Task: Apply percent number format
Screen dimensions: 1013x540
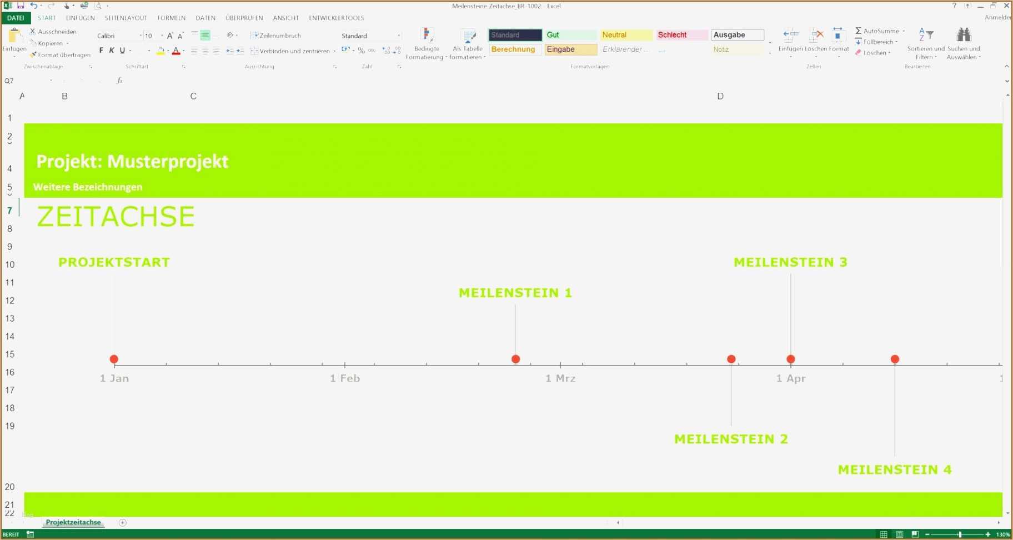Action: tap(362, 51)
